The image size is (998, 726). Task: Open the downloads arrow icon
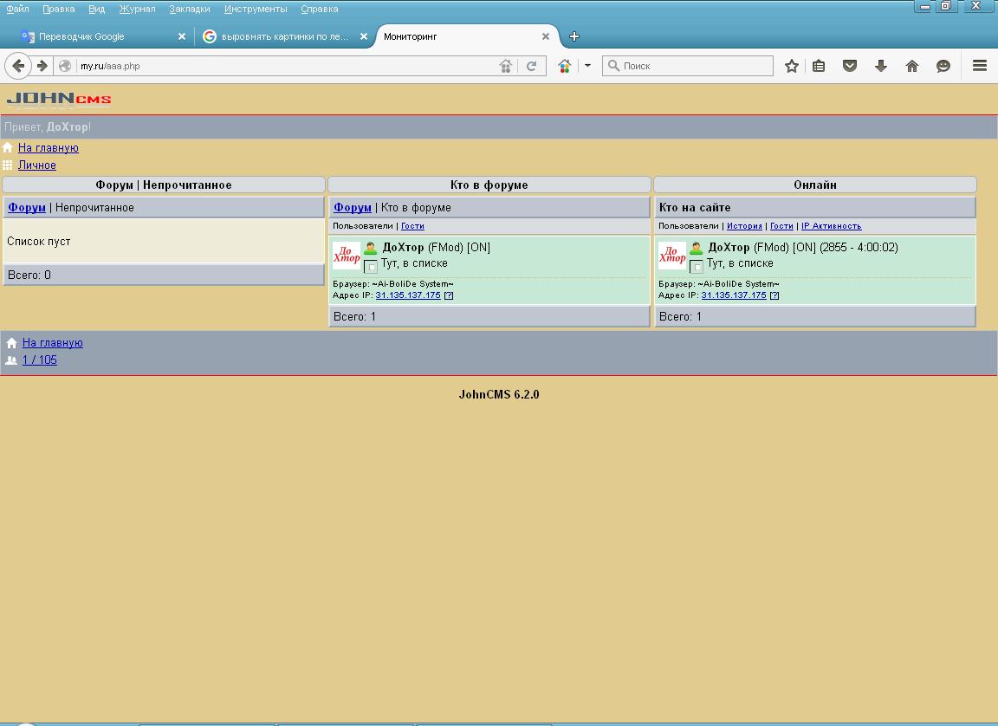coord(881,66)
